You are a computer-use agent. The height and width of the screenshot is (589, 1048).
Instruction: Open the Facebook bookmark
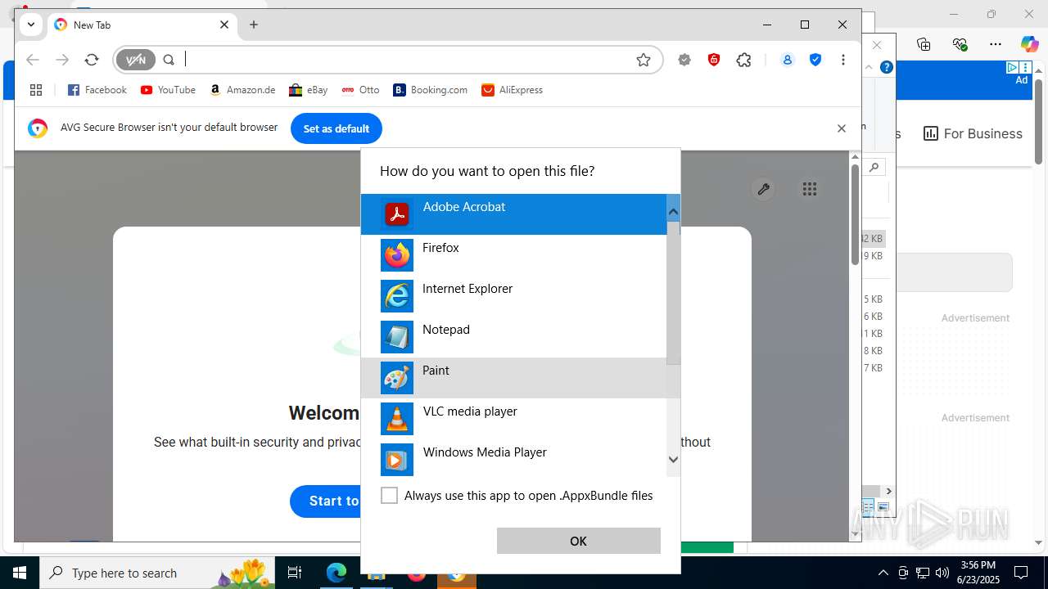97,90
